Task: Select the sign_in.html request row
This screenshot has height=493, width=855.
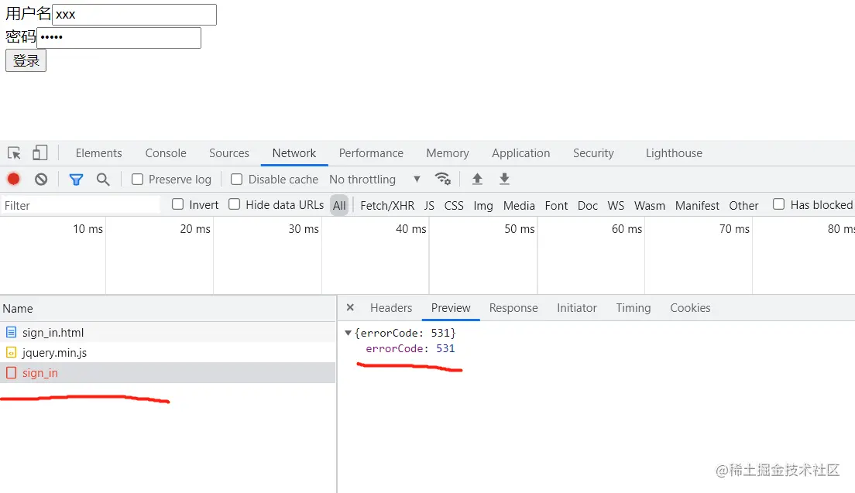Action: click(x=167, y=332)
